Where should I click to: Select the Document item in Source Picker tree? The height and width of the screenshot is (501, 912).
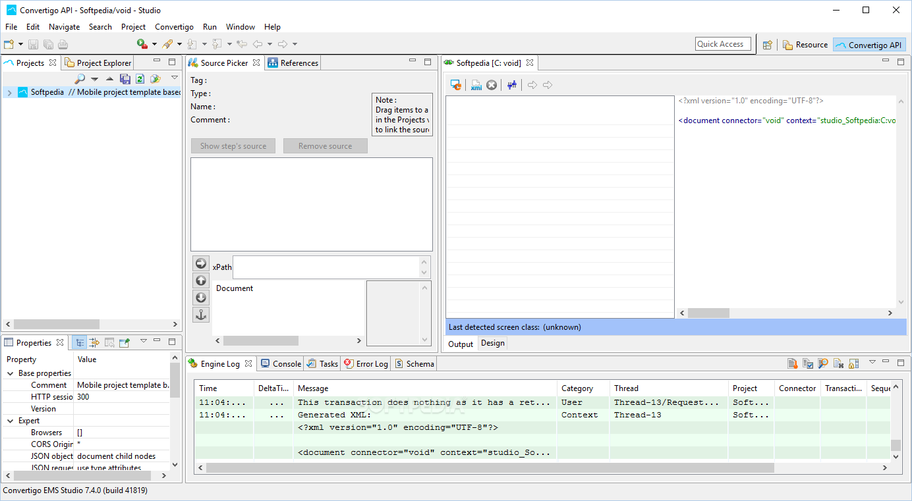235,288
